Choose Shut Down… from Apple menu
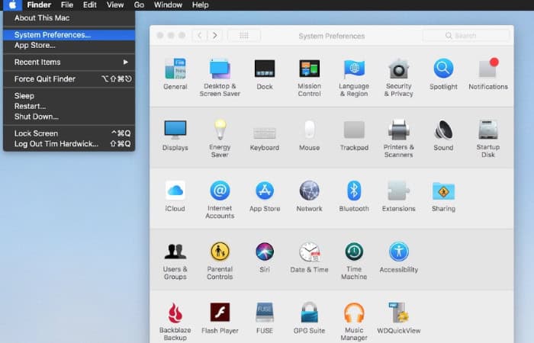The height and width of the screenshot is (343, 534). click(69, 117)
